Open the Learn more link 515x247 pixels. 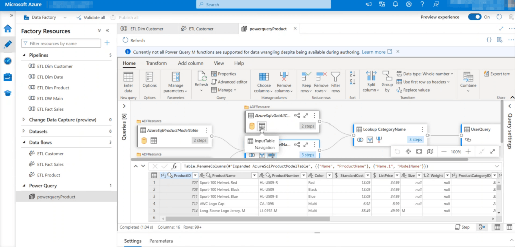point(377,52)
